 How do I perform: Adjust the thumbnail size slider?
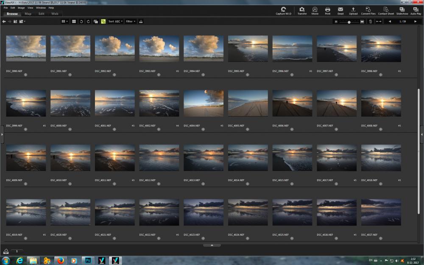(349, 22)
